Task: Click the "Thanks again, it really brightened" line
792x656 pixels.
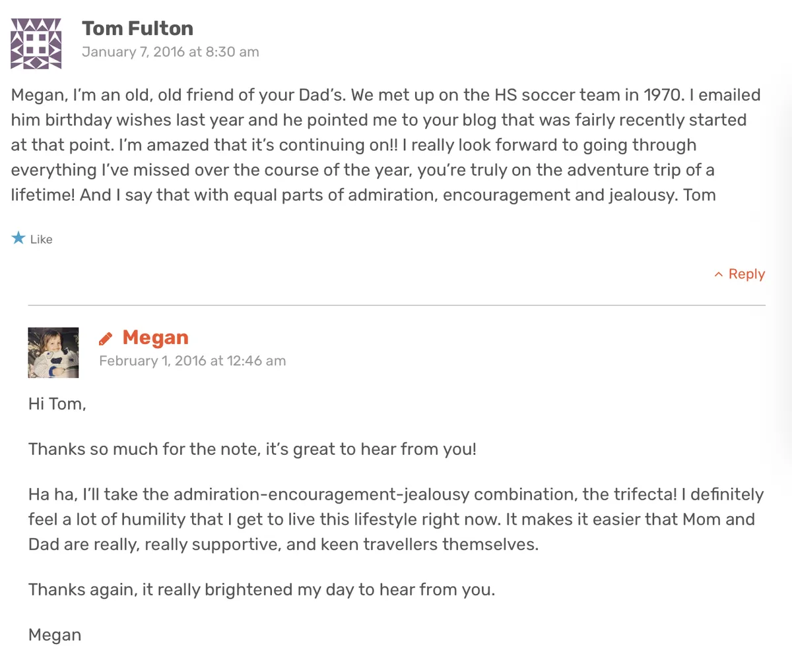Action: point(261,589)
